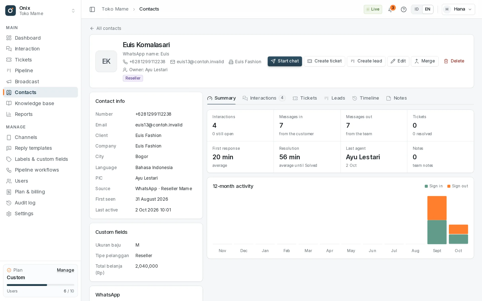The height and width of the screenshot is (301, 482).
Task: Open Reports in the sidebar
Action: pyautogui.click(x=40, y=114)
